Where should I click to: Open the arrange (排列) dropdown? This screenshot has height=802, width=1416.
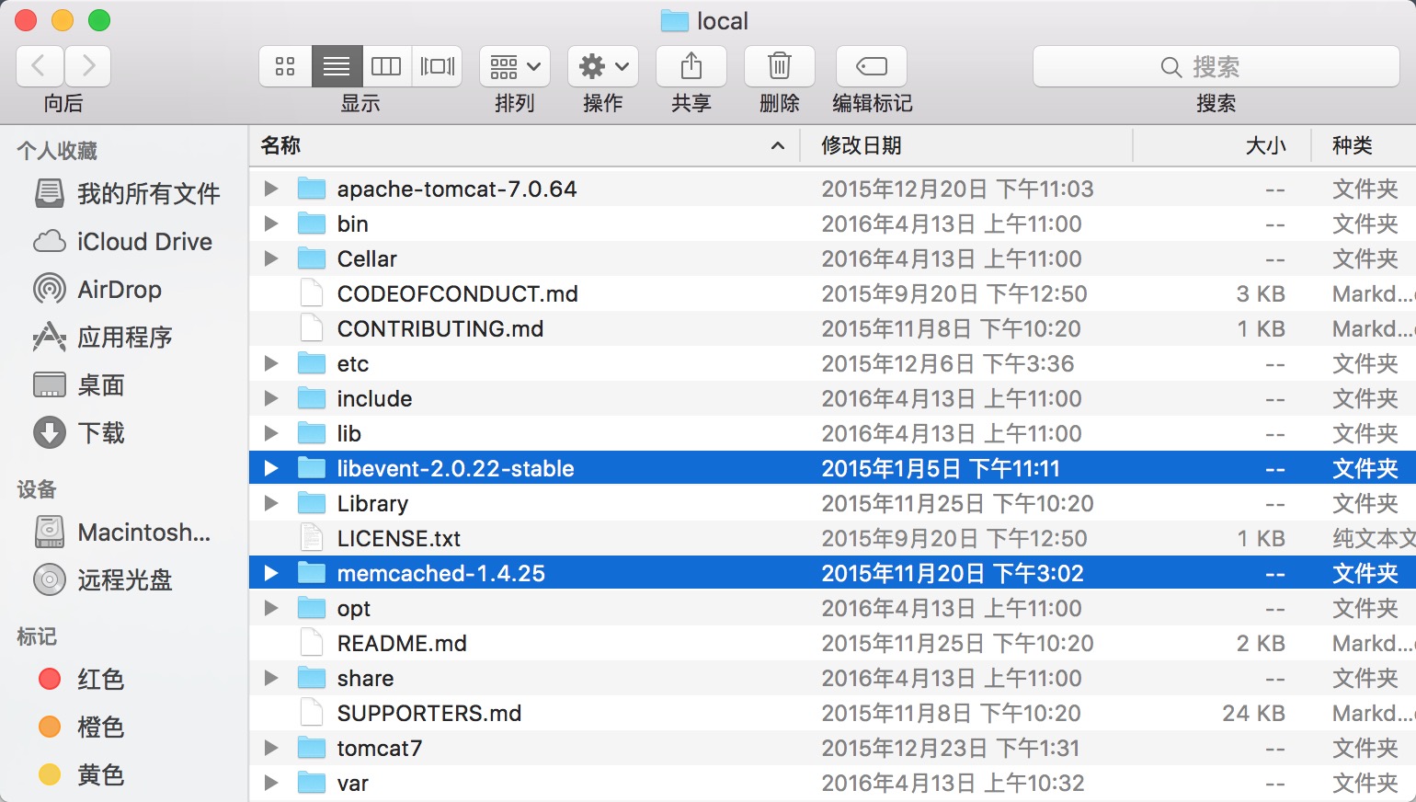(x=515, y=66)
